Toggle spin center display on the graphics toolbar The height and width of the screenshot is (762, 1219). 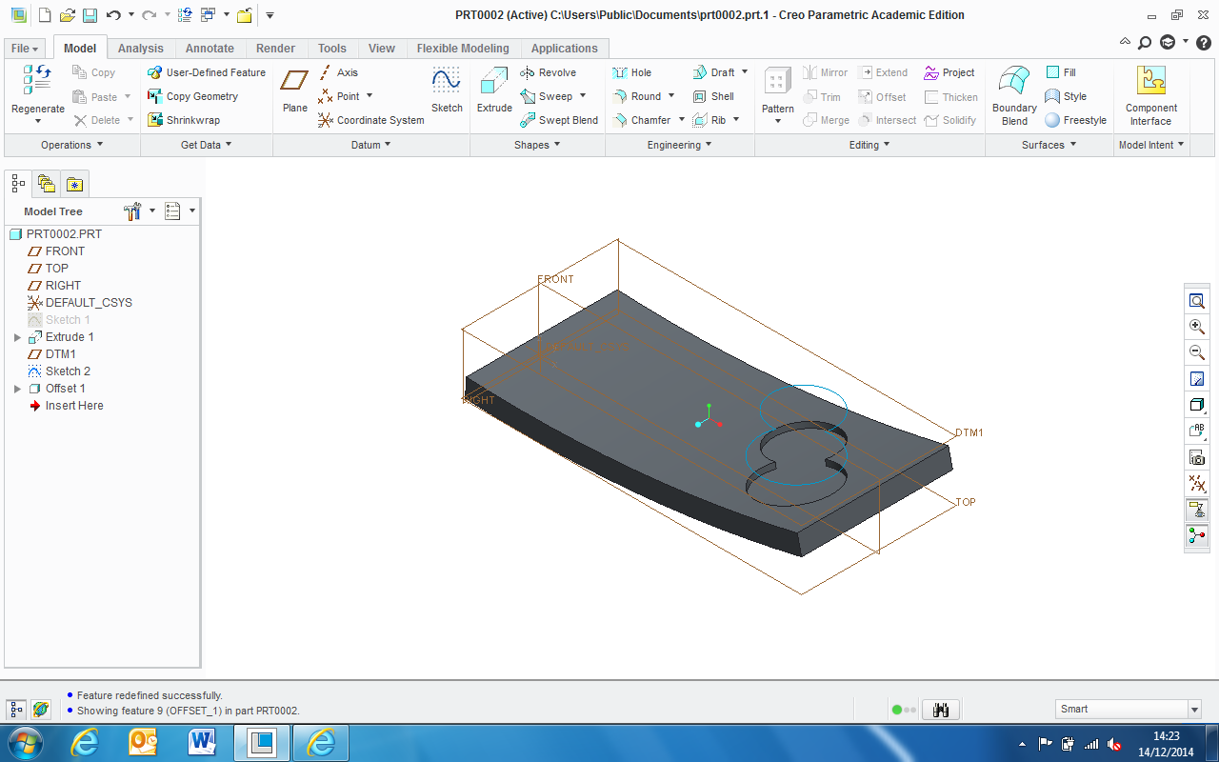(1197, 535)
